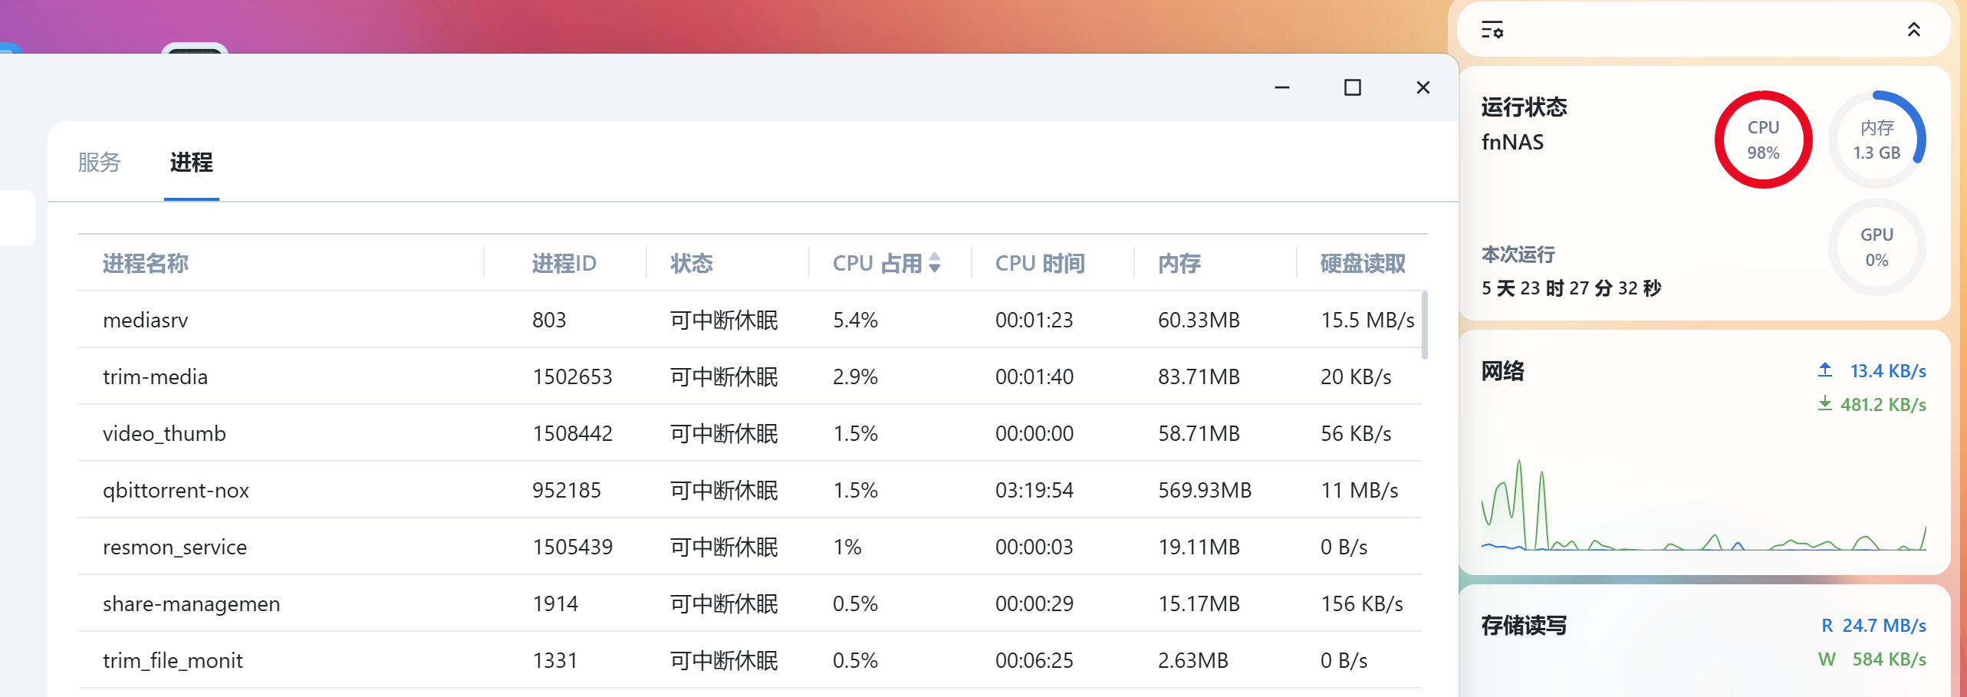Click process ID 1502653
The width and height of the screenshot is (1967, 697).
572,376
